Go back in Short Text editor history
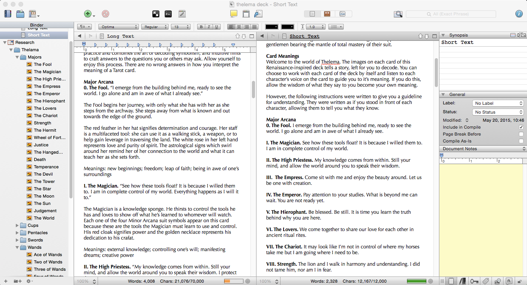 pyautogui.click(x=262, y=36)
